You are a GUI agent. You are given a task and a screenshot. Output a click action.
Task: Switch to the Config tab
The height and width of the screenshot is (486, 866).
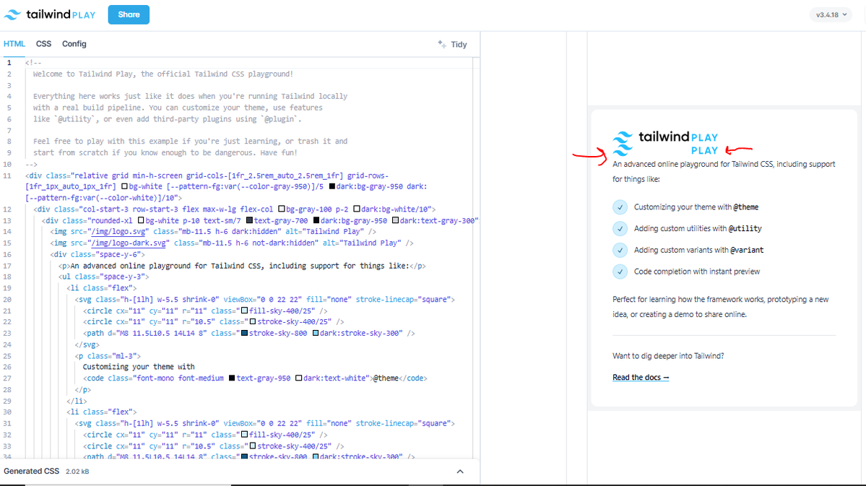click(x=74, y=43)
